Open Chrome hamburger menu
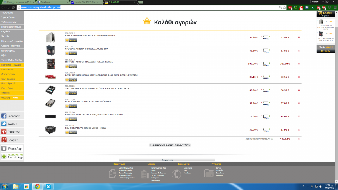The height and width of the screenshot is (190, 338). (x=335, y=7)
